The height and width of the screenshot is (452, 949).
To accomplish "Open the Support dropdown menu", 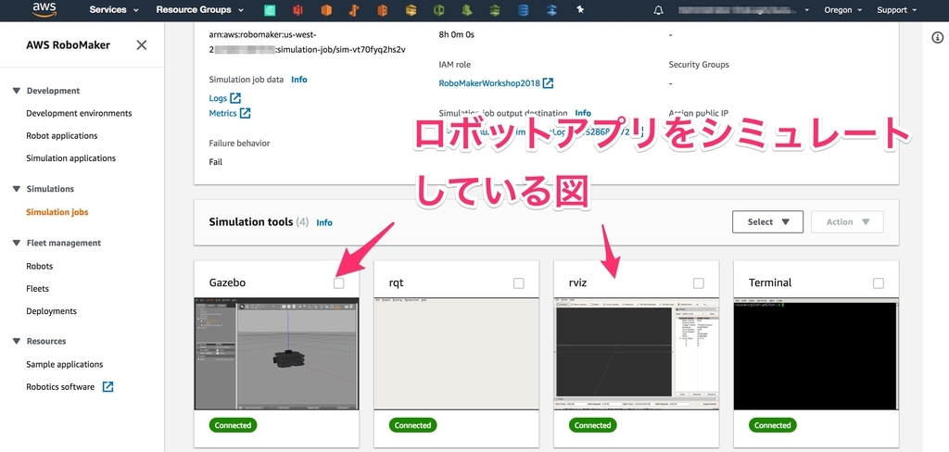I will 896,10.
